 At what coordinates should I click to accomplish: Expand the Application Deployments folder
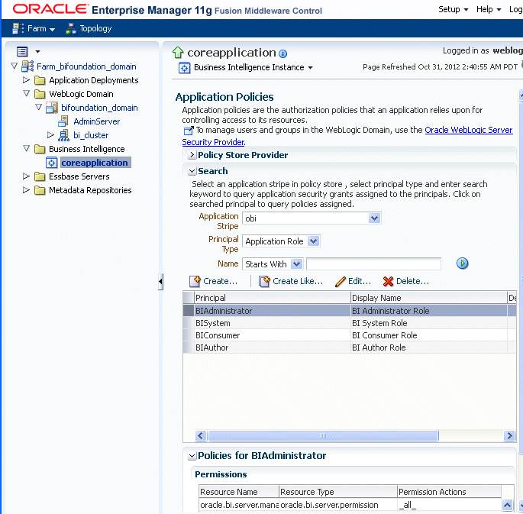pyautogui.click(x=26, y=79)
